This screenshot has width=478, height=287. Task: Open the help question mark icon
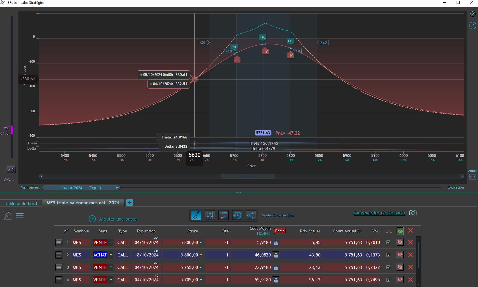point(472,25)
